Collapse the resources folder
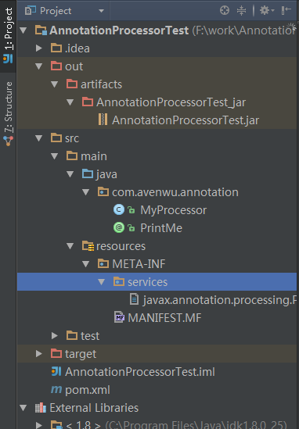The width and height of the screenshot is (299, 429). (70, 246)
